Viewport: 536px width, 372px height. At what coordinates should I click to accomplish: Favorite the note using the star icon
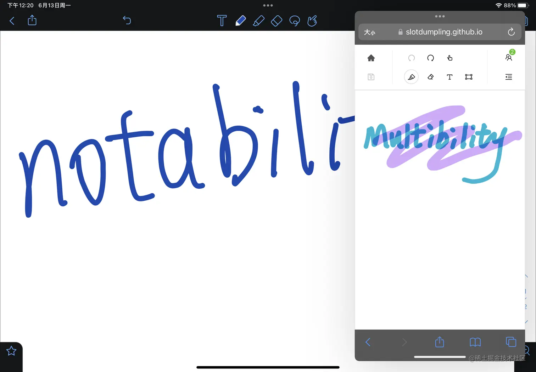click(11, 351)
